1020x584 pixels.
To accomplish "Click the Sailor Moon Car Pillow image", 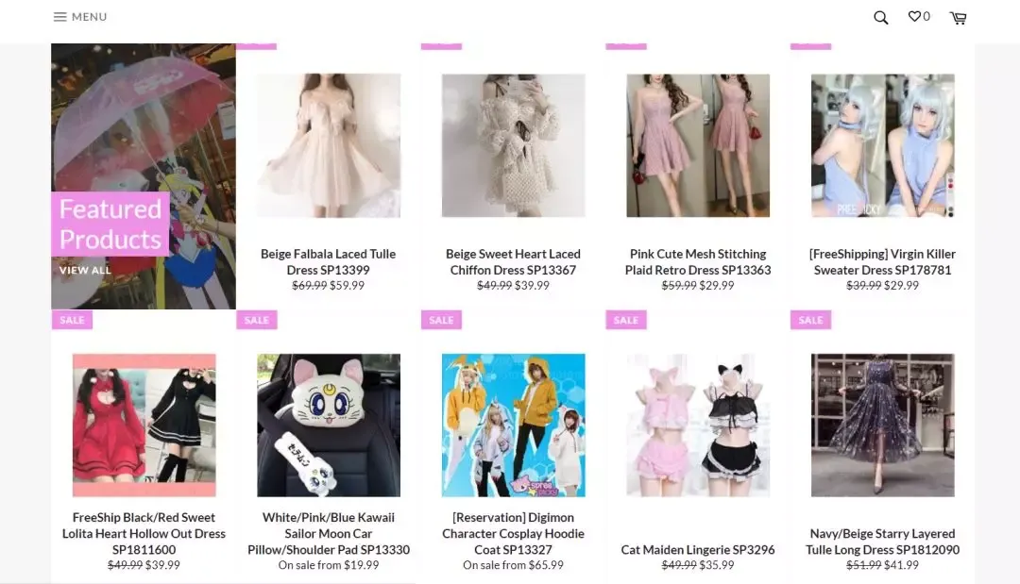I will click(329, 425).
